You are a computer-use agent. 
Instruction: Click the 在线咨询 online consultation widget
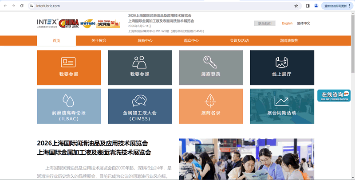pyautogui.click(x=334, y=95)
